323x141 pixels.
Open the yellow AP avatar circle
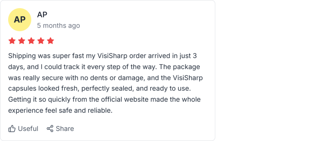pyautogui.click(x=20, y=20)
